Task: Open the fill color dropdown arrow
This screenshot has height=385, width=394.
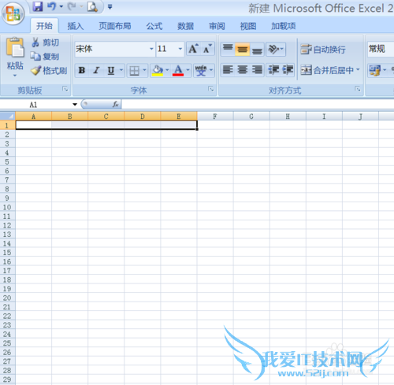Action: coord(167,70)
